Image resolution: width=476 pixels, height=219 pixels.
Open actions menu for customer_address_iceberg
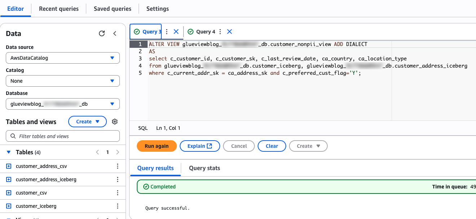tap(117, 179)
